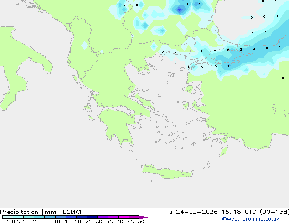Click the '50' legend scale label
The image size is (289, 223).
[x=141, y=221]
